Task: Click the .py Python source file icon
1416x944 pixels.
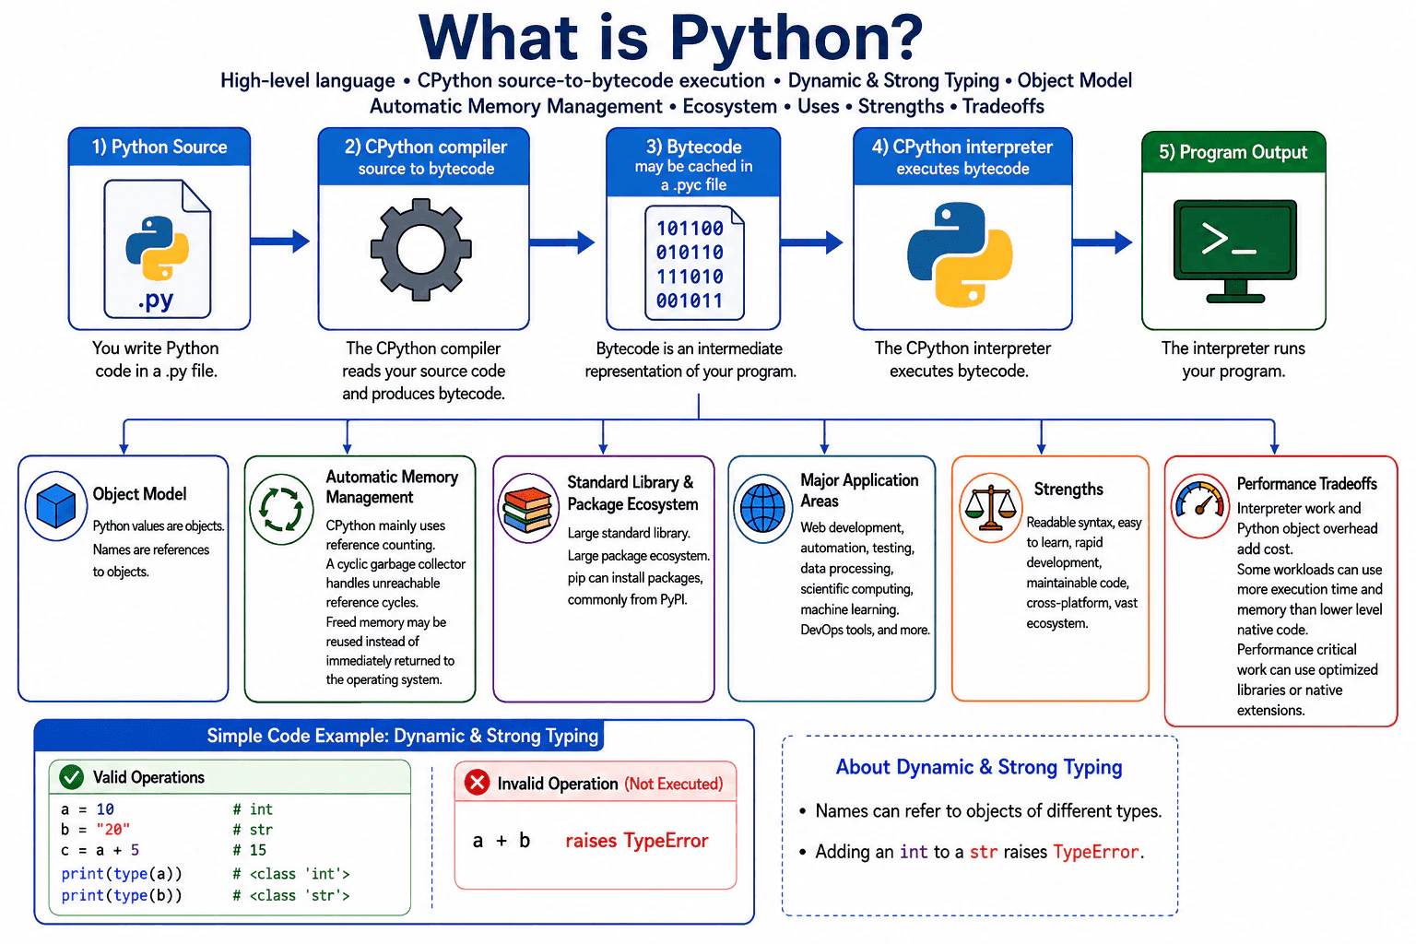Action: pyautogui.click(x=158, y=249)
